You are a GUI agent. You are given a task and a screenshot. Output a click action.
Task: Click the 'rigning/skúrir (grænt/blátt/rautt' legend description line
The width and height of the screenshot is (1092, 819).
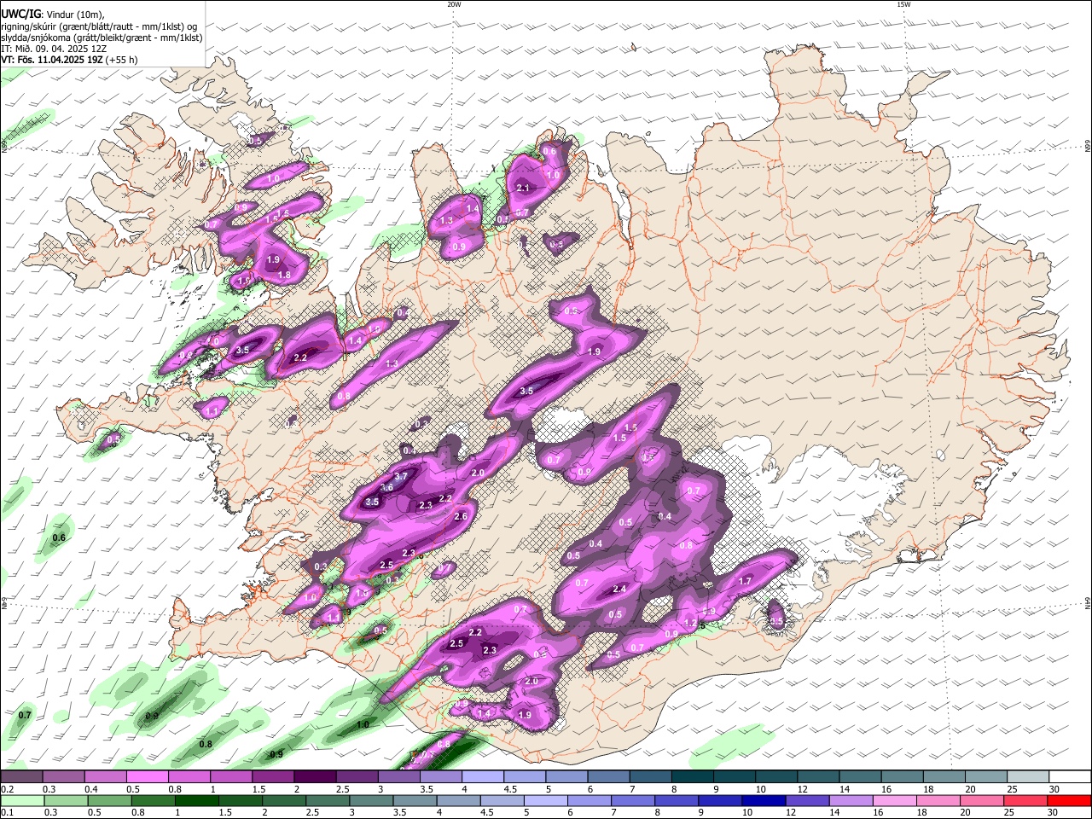click(99, 26)
